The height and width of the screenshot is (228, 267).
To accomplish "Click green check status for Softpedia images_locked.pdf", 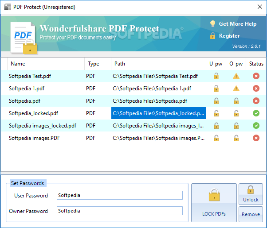I will coord(256,126).
